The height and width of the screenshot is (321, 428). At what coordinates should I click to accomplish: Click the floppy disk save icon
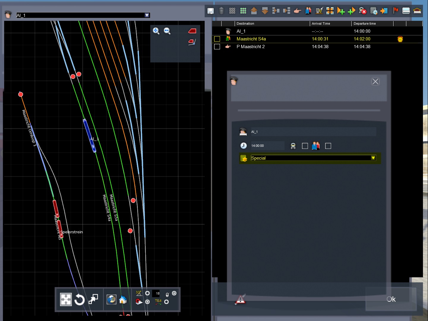click(x=210, y=11)
